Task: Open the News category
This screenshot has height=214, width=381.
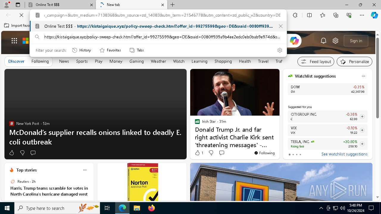Action: pos(64,61)
